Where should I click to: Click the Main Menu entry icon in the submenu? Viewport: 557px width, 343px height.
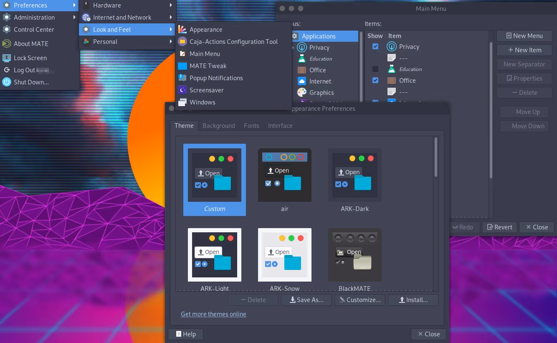click(182, 54)
